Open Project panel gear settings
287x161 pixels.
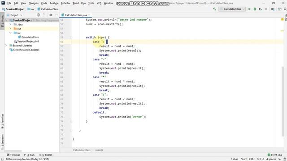(x=51, y=15)
